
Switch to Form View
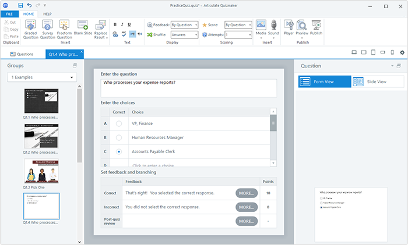pos(325,81)
